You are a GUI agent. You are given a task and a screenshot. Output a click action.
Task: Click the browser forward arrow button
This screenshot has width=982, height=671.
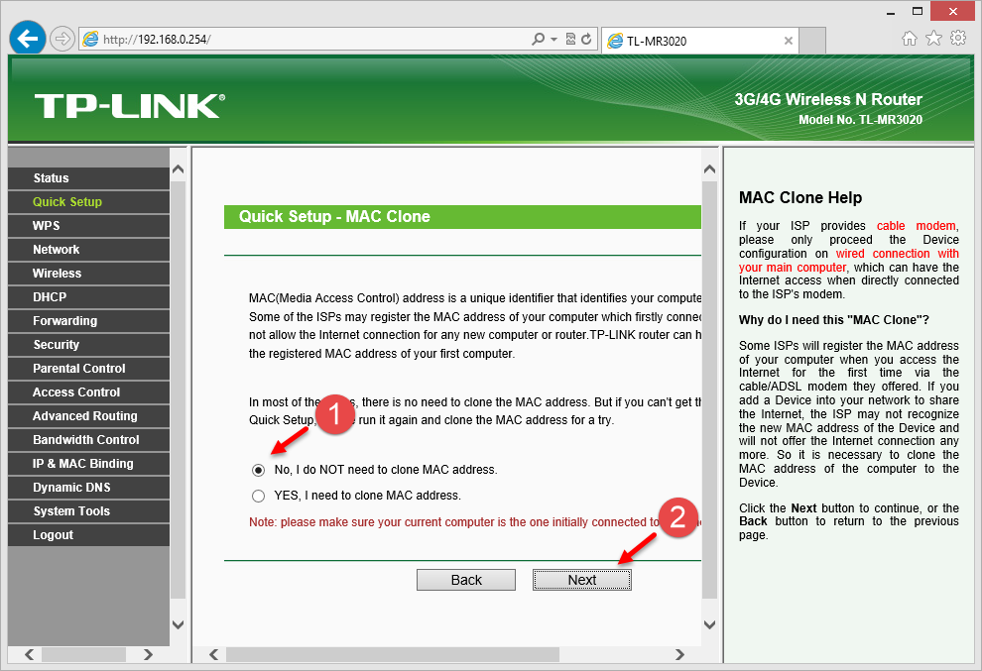click(62, 39)
